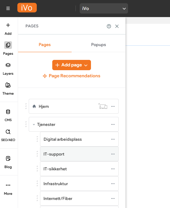Image resolution: width=170 pixels, height=208 pixels.
Task: Open the SEO/AEO search icon
Action: (x=8, y=132)
